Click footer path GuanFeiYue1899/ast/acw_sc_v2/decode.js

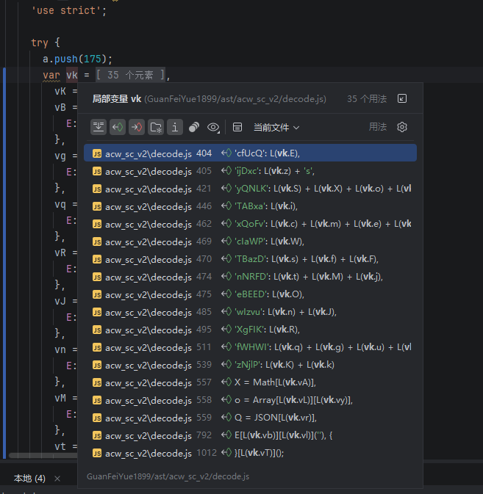click(168, 476)
